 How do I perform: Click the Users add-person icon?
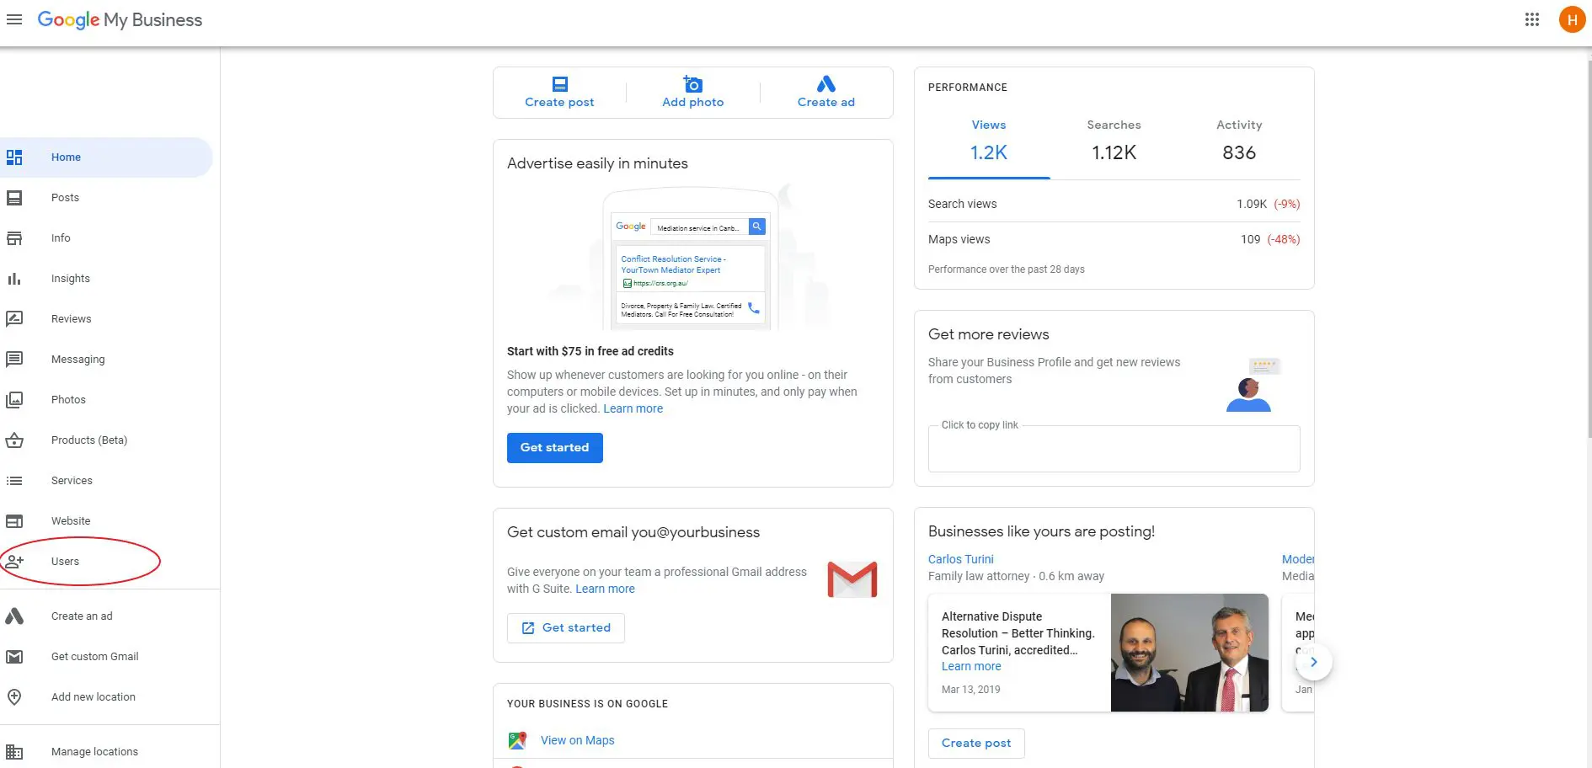click(x=14, y=562)
